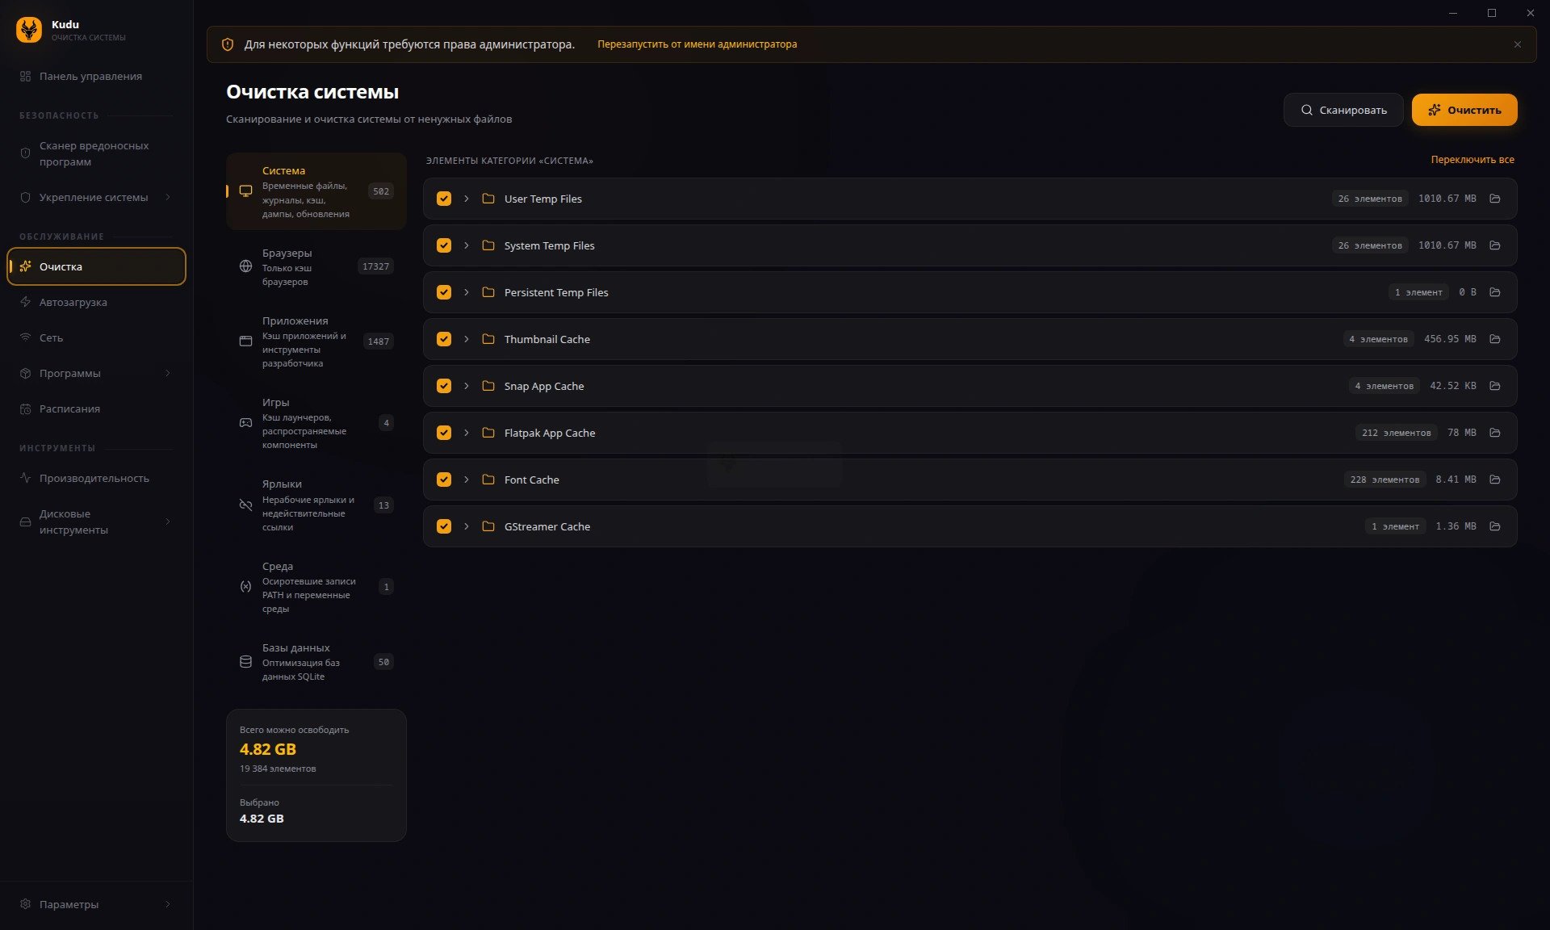Click the Games category gamepad icon
Image resolution: width=1550 pixels, height=930 pixels.
245,423
